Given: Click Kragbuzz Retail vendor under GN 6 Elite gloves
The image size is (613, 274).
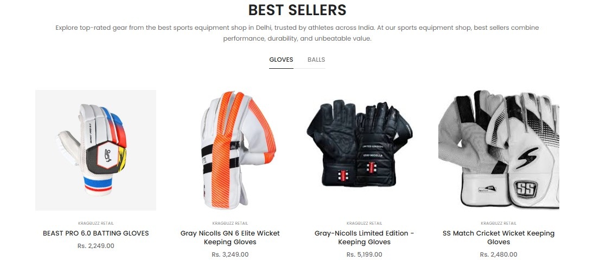Looking at the screenshot, I should tap(230, 223).
